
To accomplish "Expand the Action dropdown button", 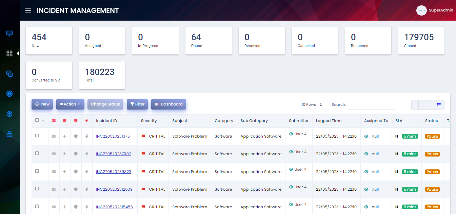I will pos(70,104).
